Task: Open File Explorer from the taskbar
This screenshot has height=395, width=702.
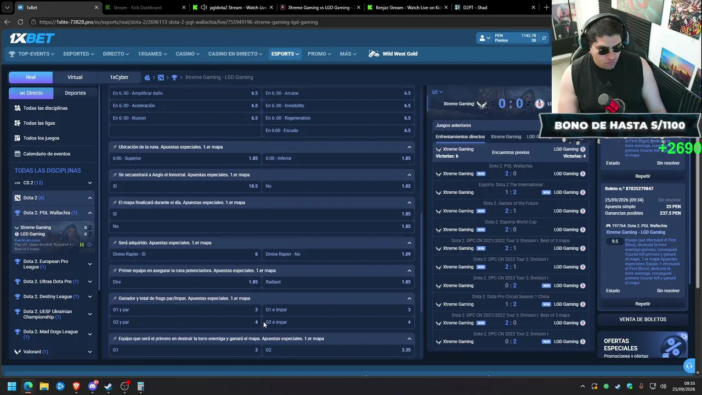Action: click(x=44, y=386)
